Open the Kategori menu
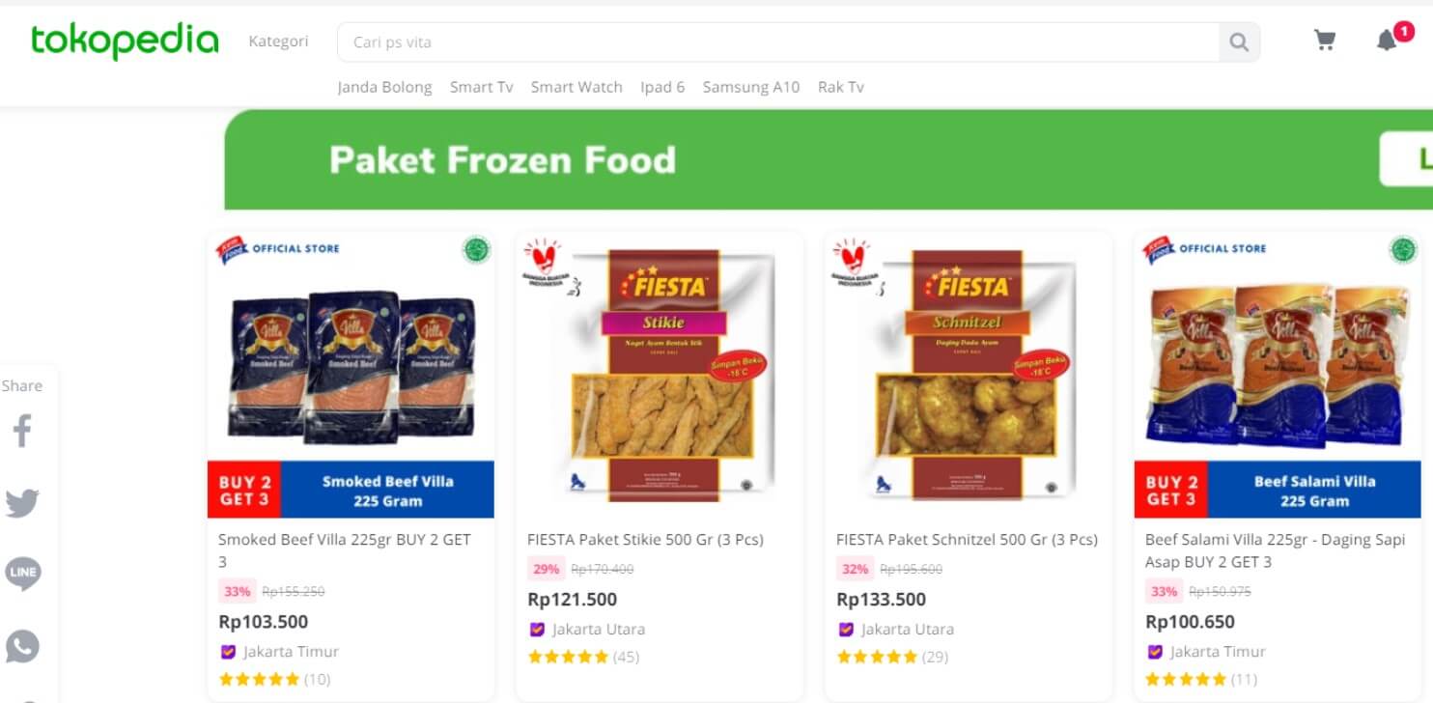1433x703 pixels. (x=278, y=42)
